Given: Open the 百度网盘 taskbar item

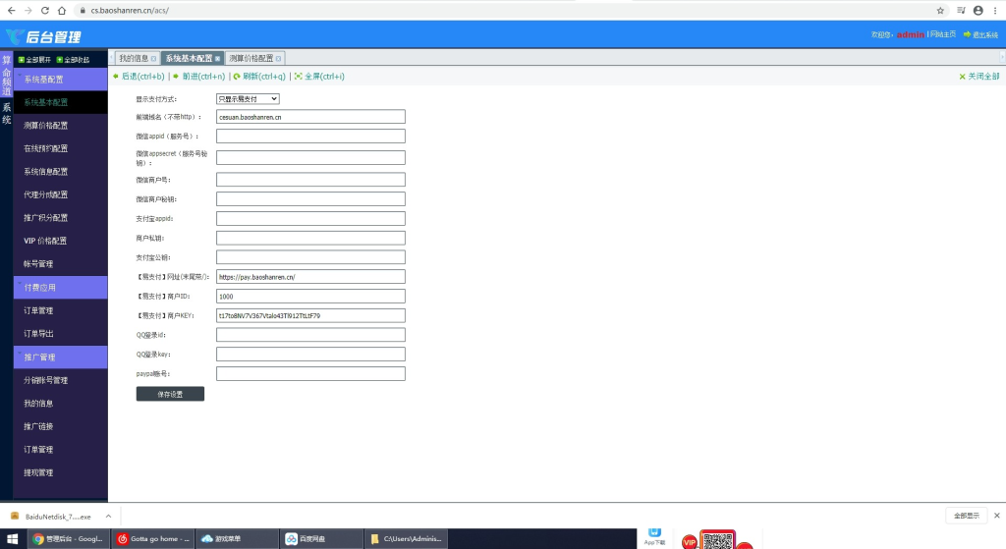Looking at the screenshot, I should pos(321,539).
